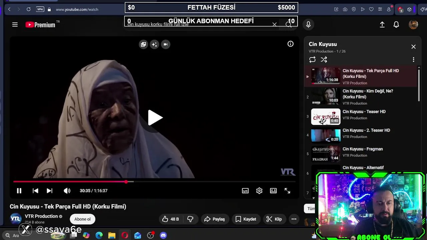Resume video with the large play overlay
This screenshot has width=427, height=240.
[155, 118]
